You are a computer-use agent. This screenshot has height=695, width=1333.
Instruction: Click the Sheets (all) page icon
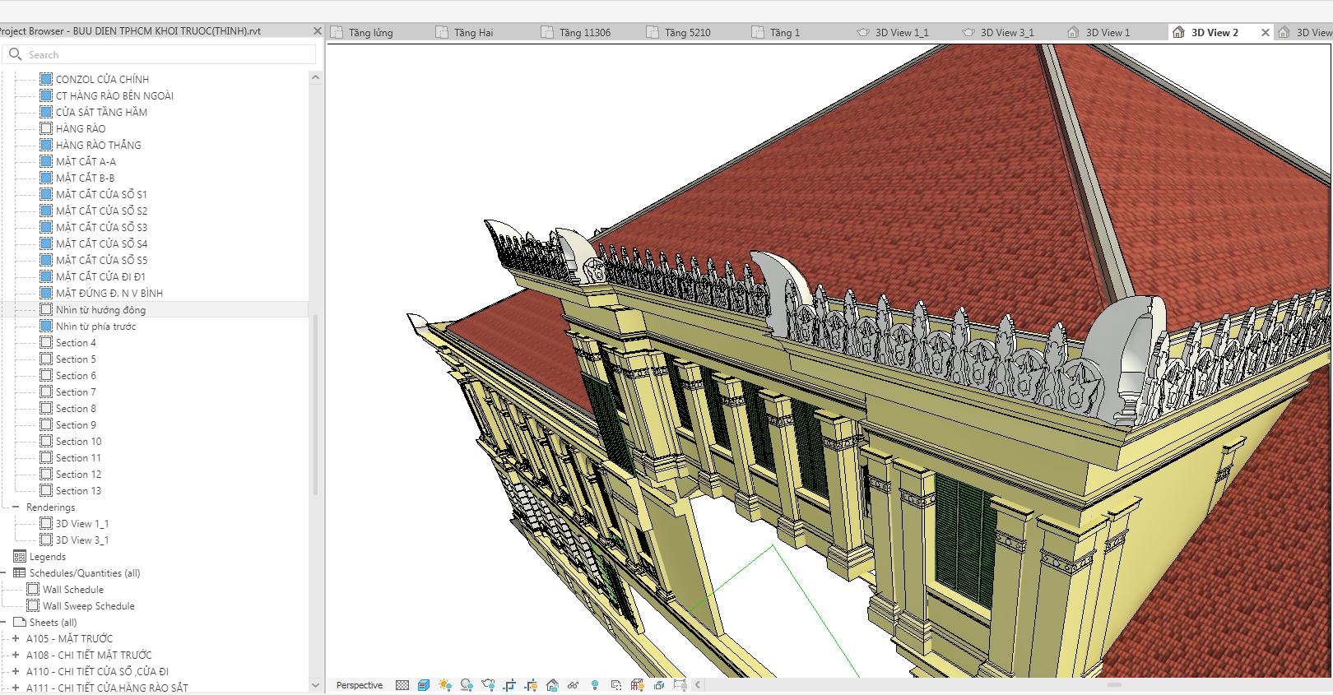tap(20, 623)
